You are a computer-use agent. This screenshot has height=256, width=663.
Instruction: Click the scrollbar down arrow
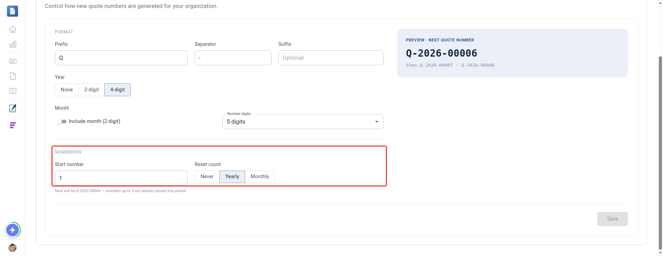tap(660, 253)
